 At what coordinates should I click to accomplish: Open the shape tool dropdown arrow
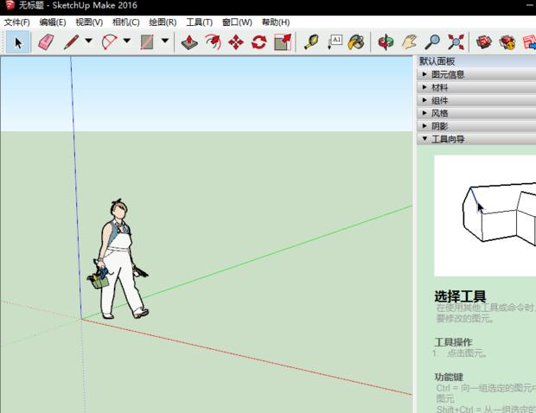click(x=164, y=41)
